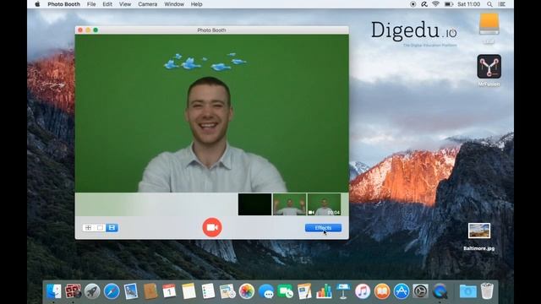This screenshot has height=304, width=541.
Task: Open the Edit menu
Action: click(x=107, y=4)
